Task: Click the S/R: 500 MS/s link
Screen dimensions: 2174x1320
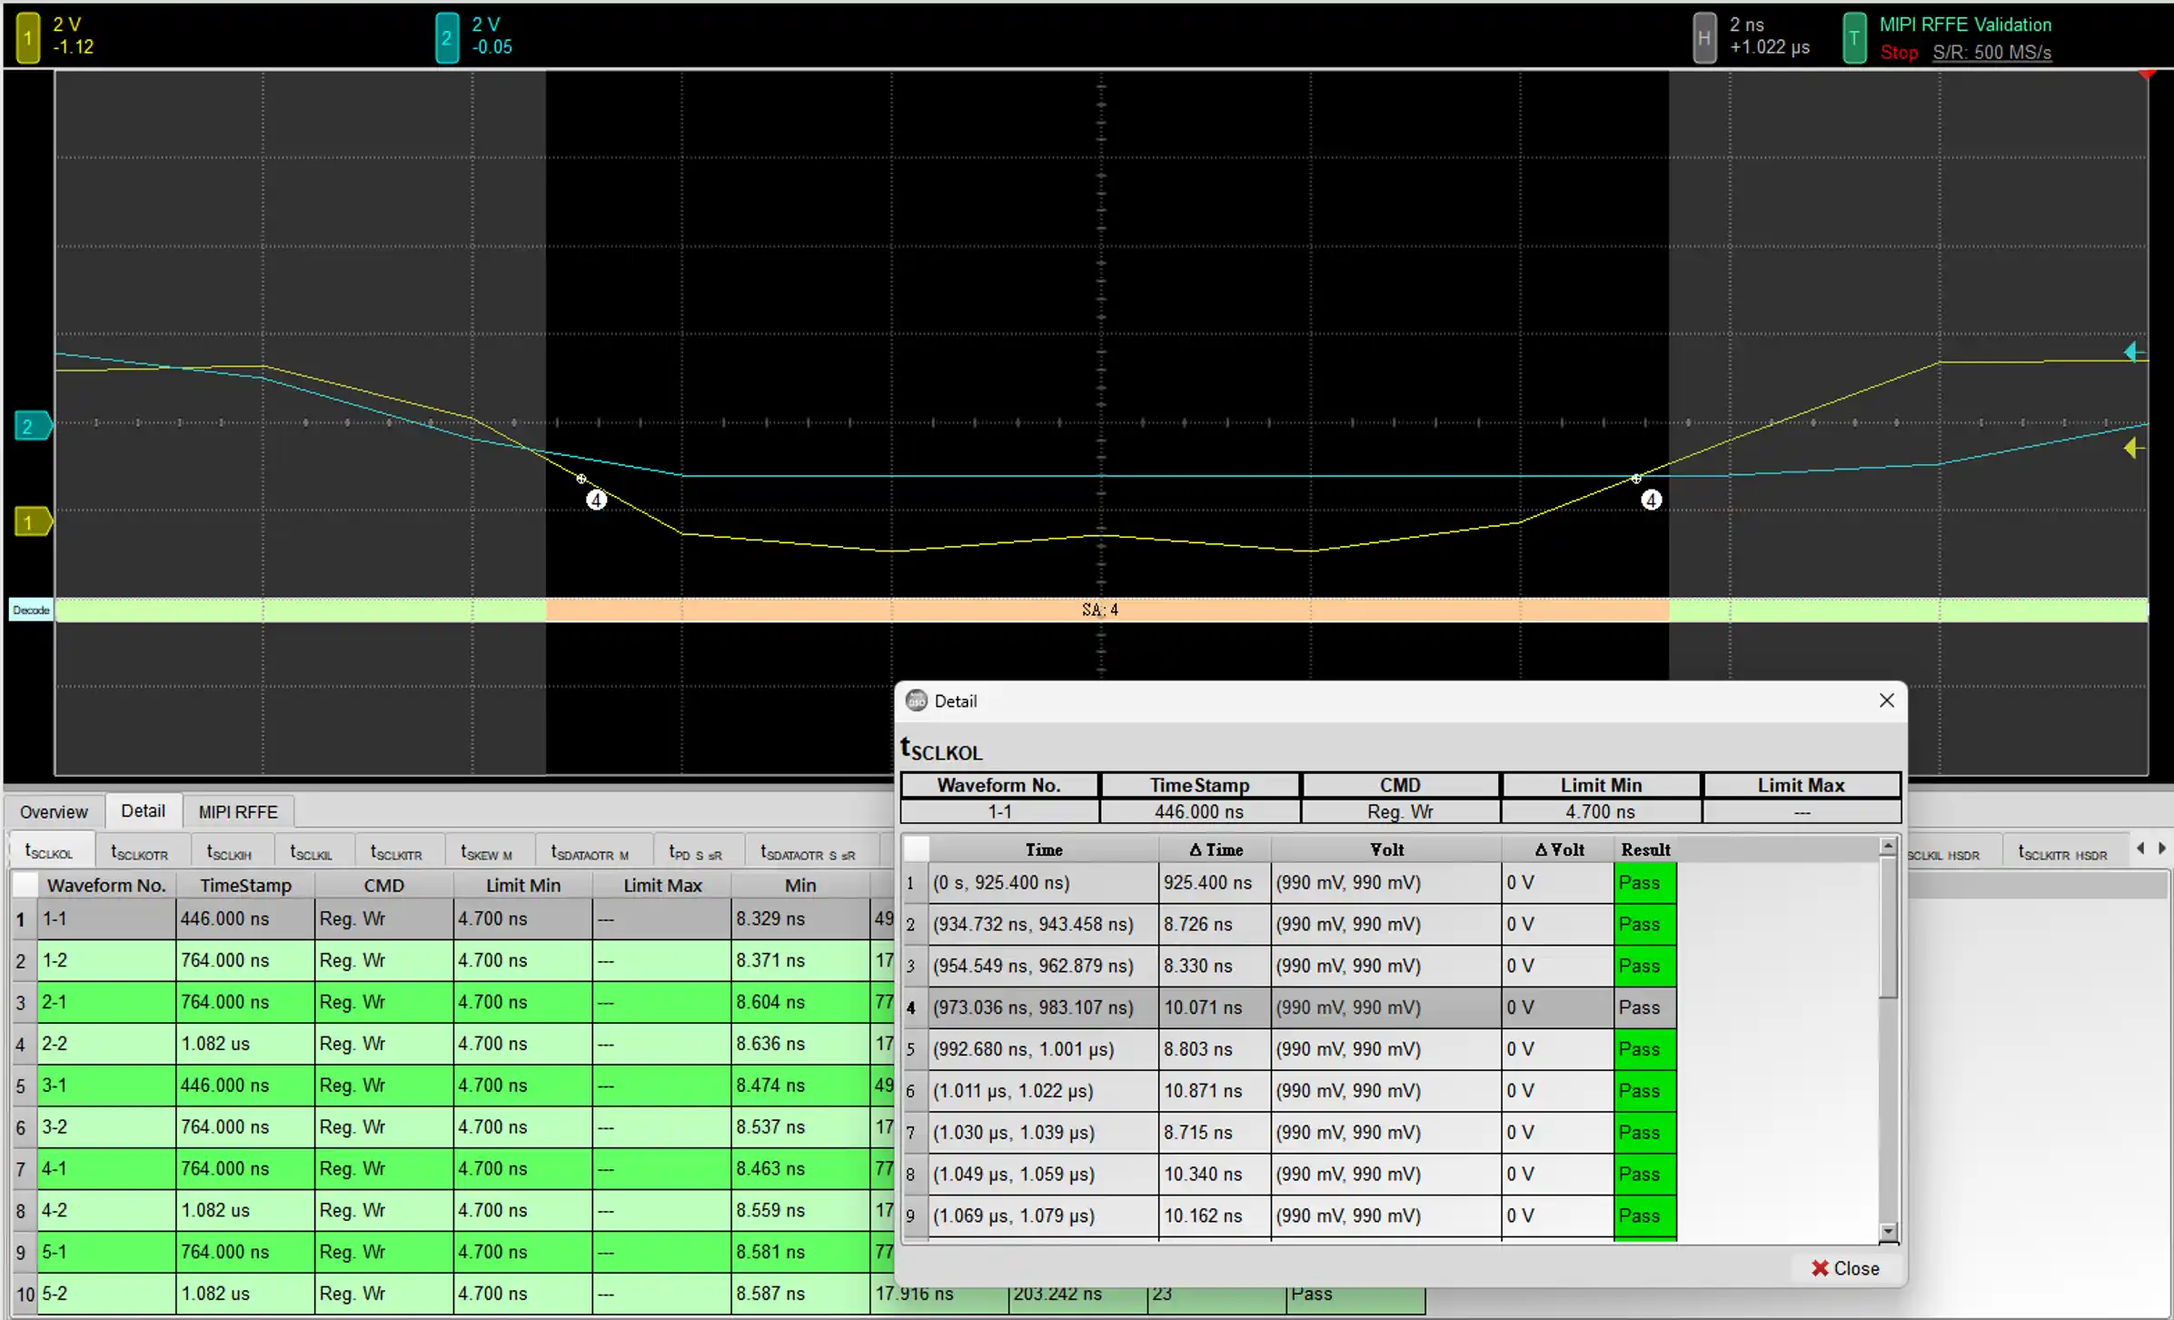Action: tap(1991, 53)
